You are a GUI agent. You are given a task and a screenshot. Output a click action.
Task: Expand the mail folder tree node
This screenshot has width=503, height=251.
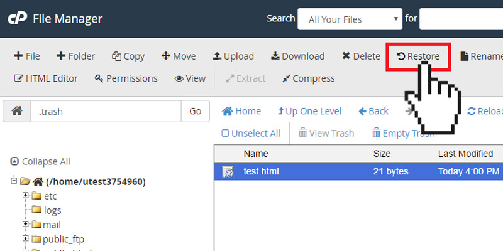26,224
